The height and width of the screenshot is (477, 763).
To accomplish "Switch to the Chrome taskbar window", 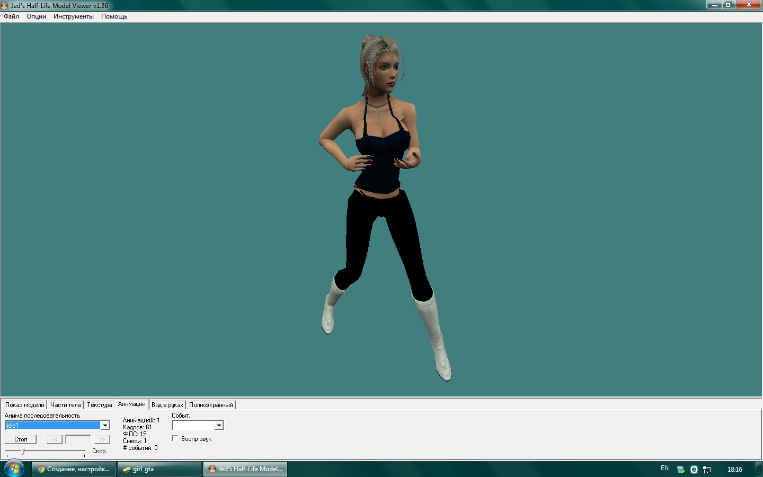I will click(74, 469).
